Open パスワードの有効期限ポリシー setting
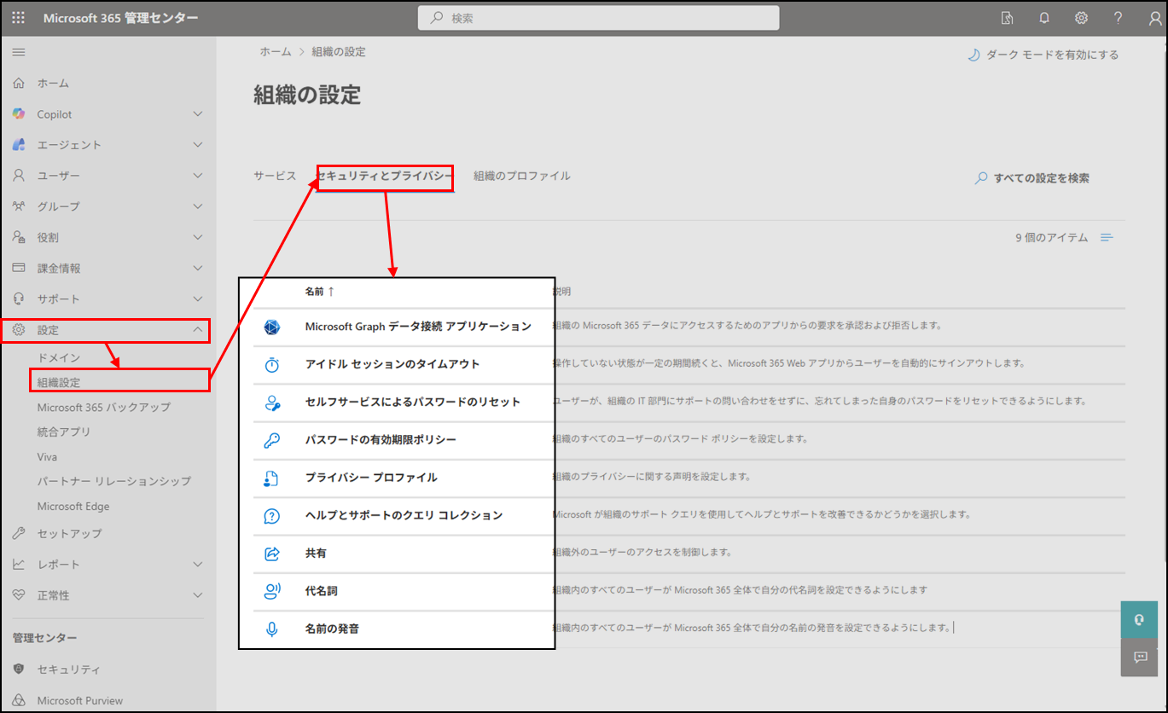Viewport: 1168px width, 713px height. point(381,440)
